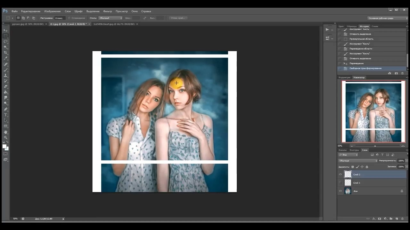Open the Файл menu
The height and width of the screenshot is (230, 410).
tap(14, 11)
